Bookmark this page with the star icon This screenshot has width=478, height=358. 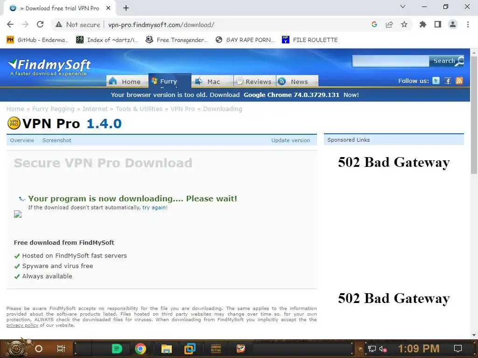(404, 24)
